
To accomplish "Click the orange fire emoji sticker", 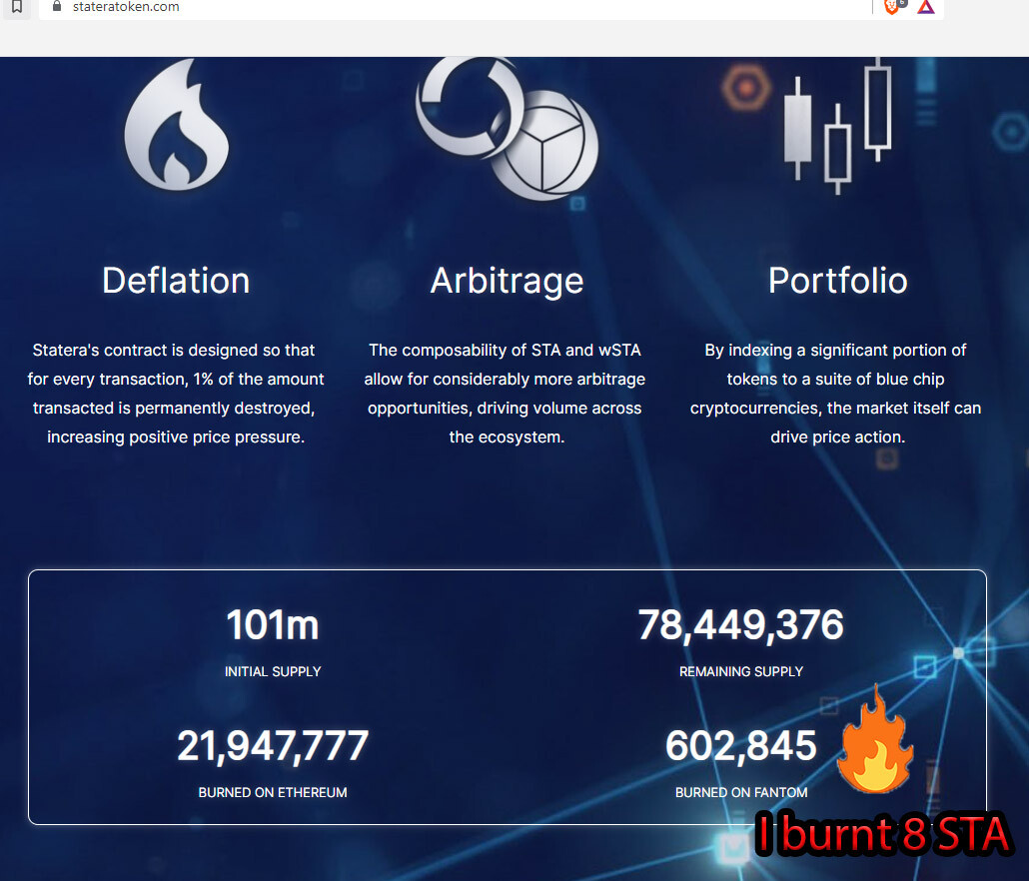I will pos(875,738).
